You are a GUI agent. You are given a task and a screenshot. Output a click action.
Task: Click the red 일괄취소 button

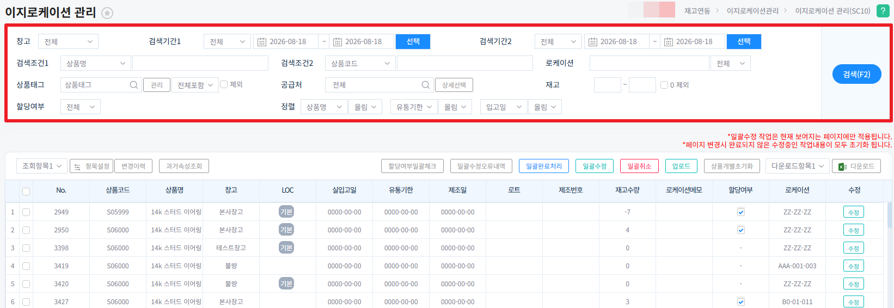(639, 166)
